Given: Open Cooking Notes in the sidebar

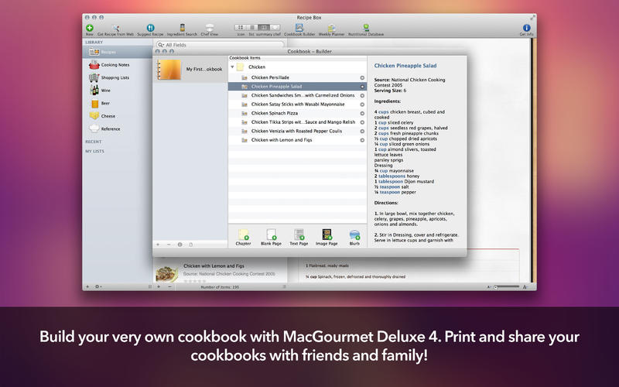Looking at the screenshot, I should pos(118,65).
